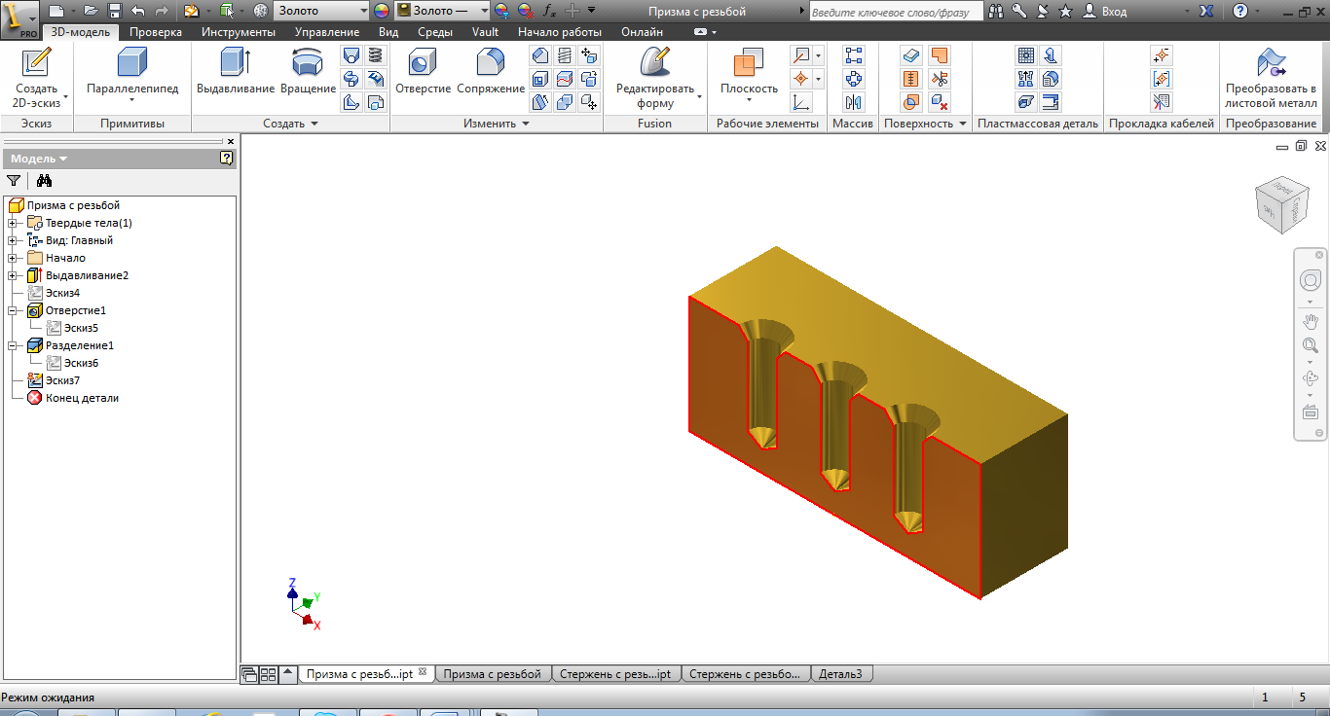Screen dimensions: 1330x716
Task: Select the Rectangular pattern icon in Массив
Action: [854, 55]
